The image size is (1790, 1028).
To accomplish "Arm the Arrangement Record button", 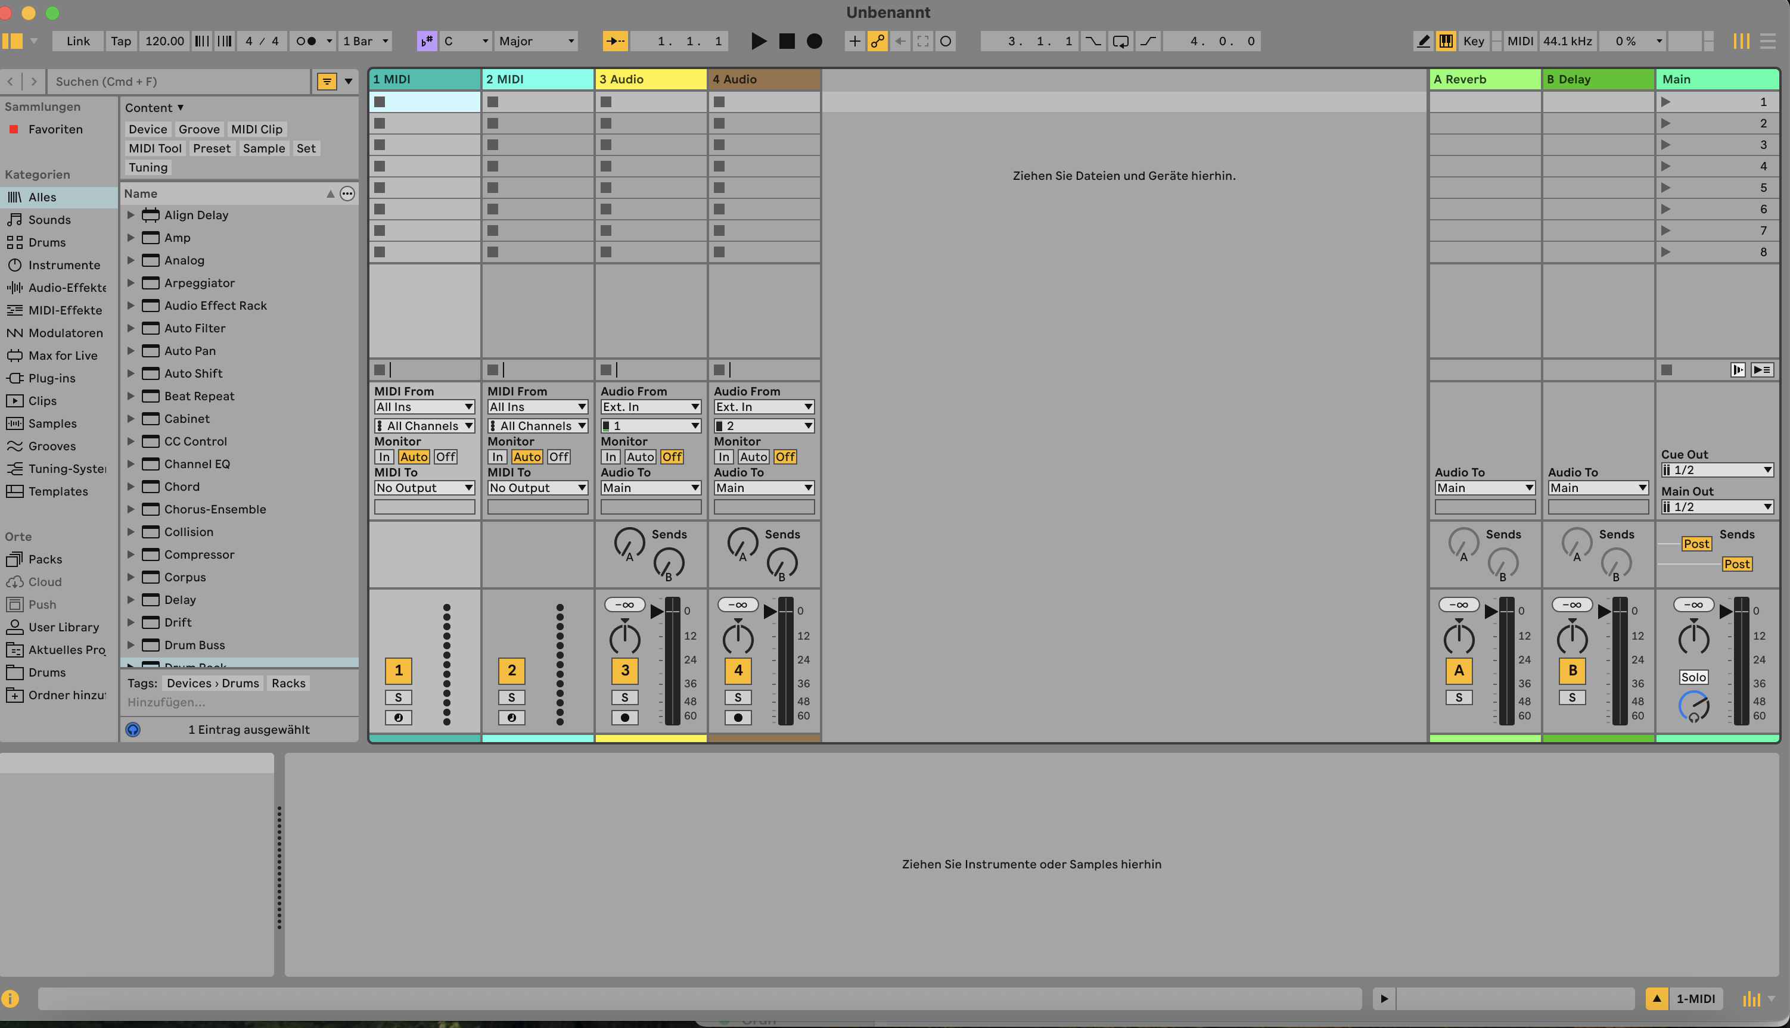I will 814,41.
